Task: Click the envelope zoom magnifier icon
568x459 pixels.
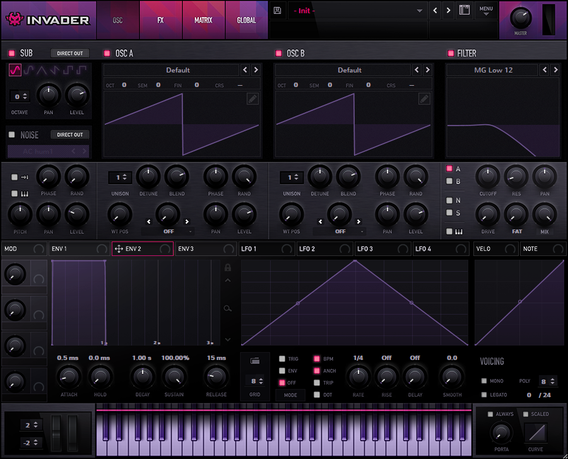Action: click(x=227, y=308)
